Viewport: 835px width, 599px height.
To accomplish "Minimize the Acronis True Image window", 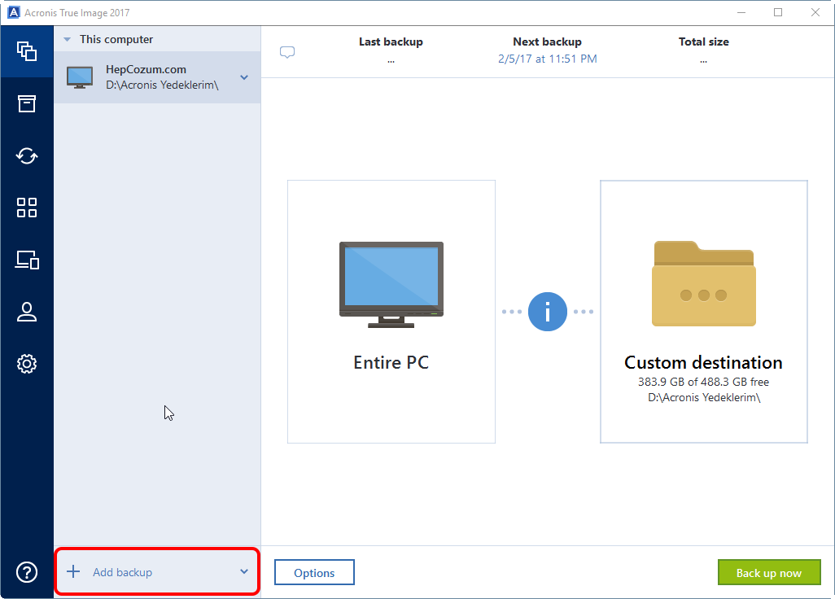I will [x=741, y=12].
